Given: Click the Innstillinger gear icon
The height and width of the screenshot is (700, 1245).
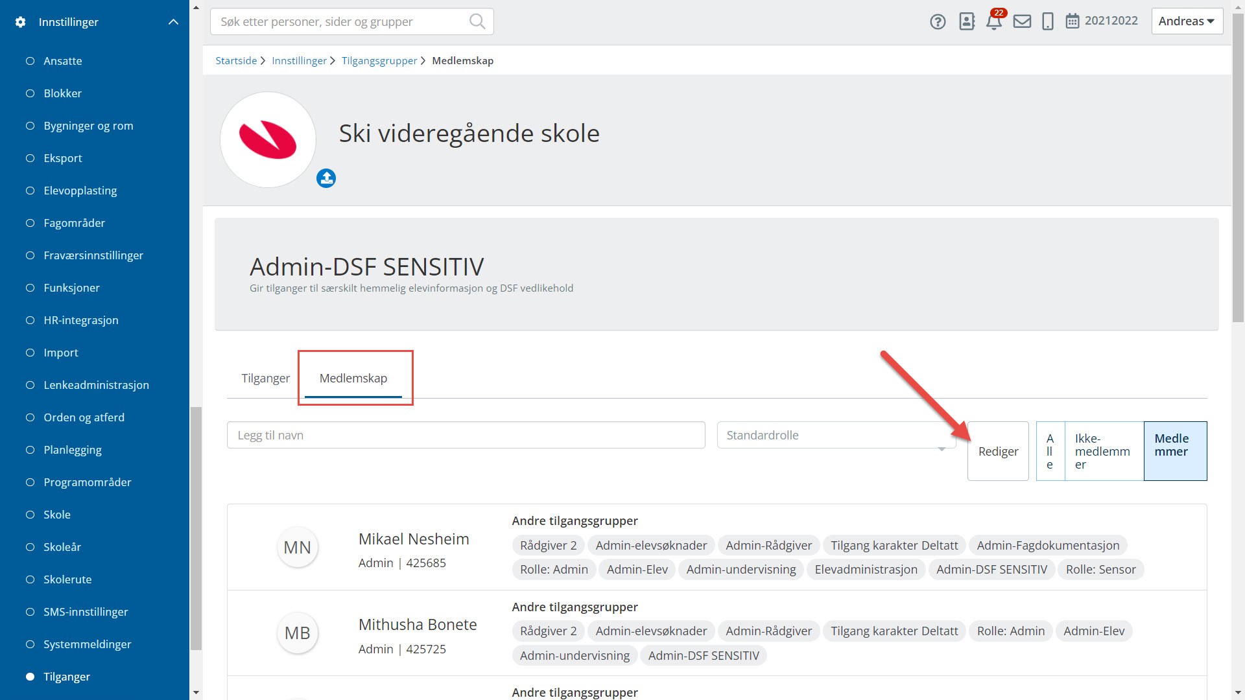Looking at the screenshot, I should (20, 22).
